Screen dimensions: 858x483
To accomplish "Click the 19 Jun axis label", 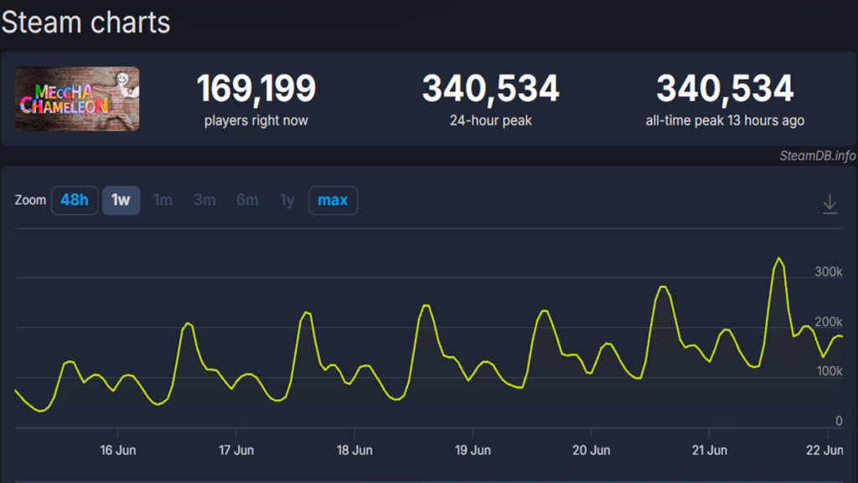I will click(473, 450).
